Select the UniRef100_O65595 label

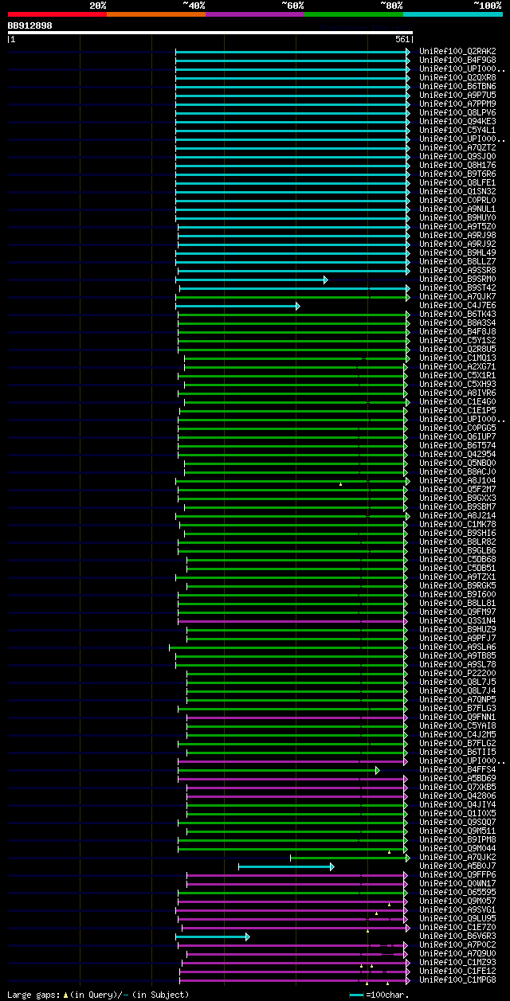(457, 892)
